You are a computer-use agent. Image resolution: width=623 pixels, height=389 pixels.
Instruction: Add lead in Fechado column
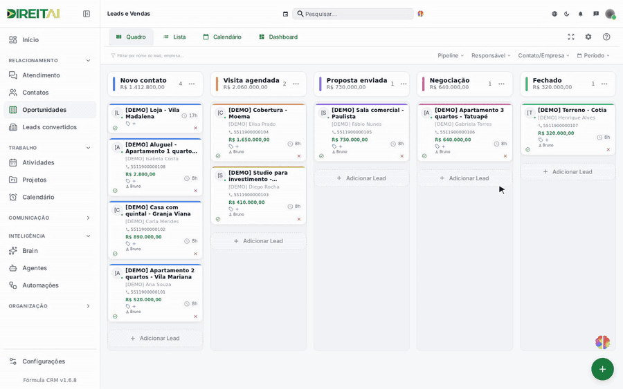pos(568,172)
